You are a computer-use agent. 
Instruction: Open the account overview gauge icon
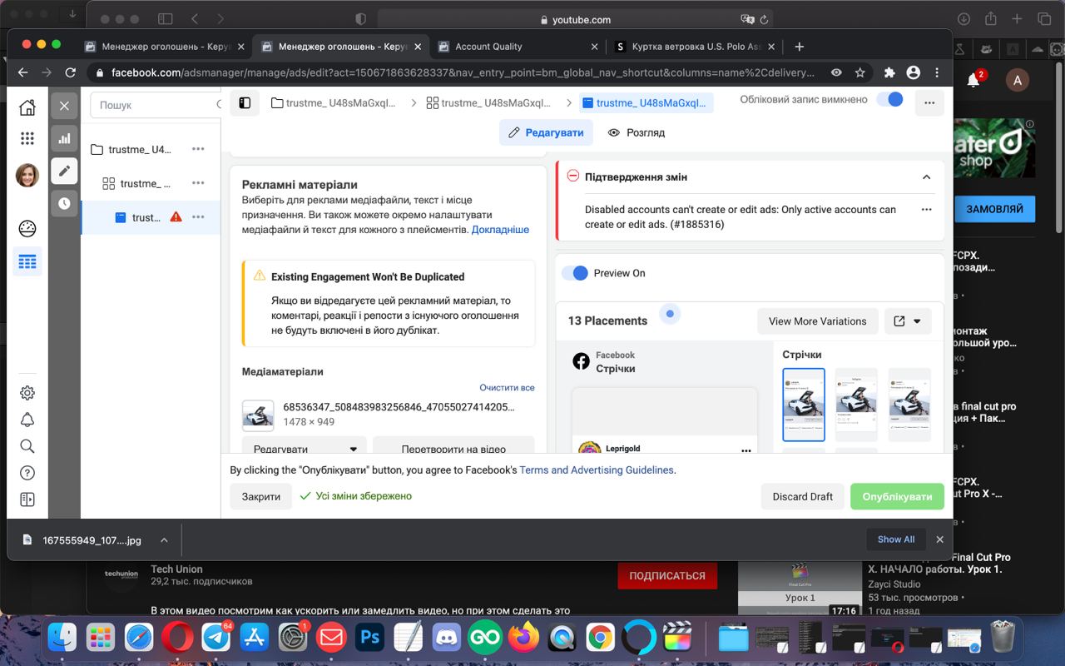27,228
